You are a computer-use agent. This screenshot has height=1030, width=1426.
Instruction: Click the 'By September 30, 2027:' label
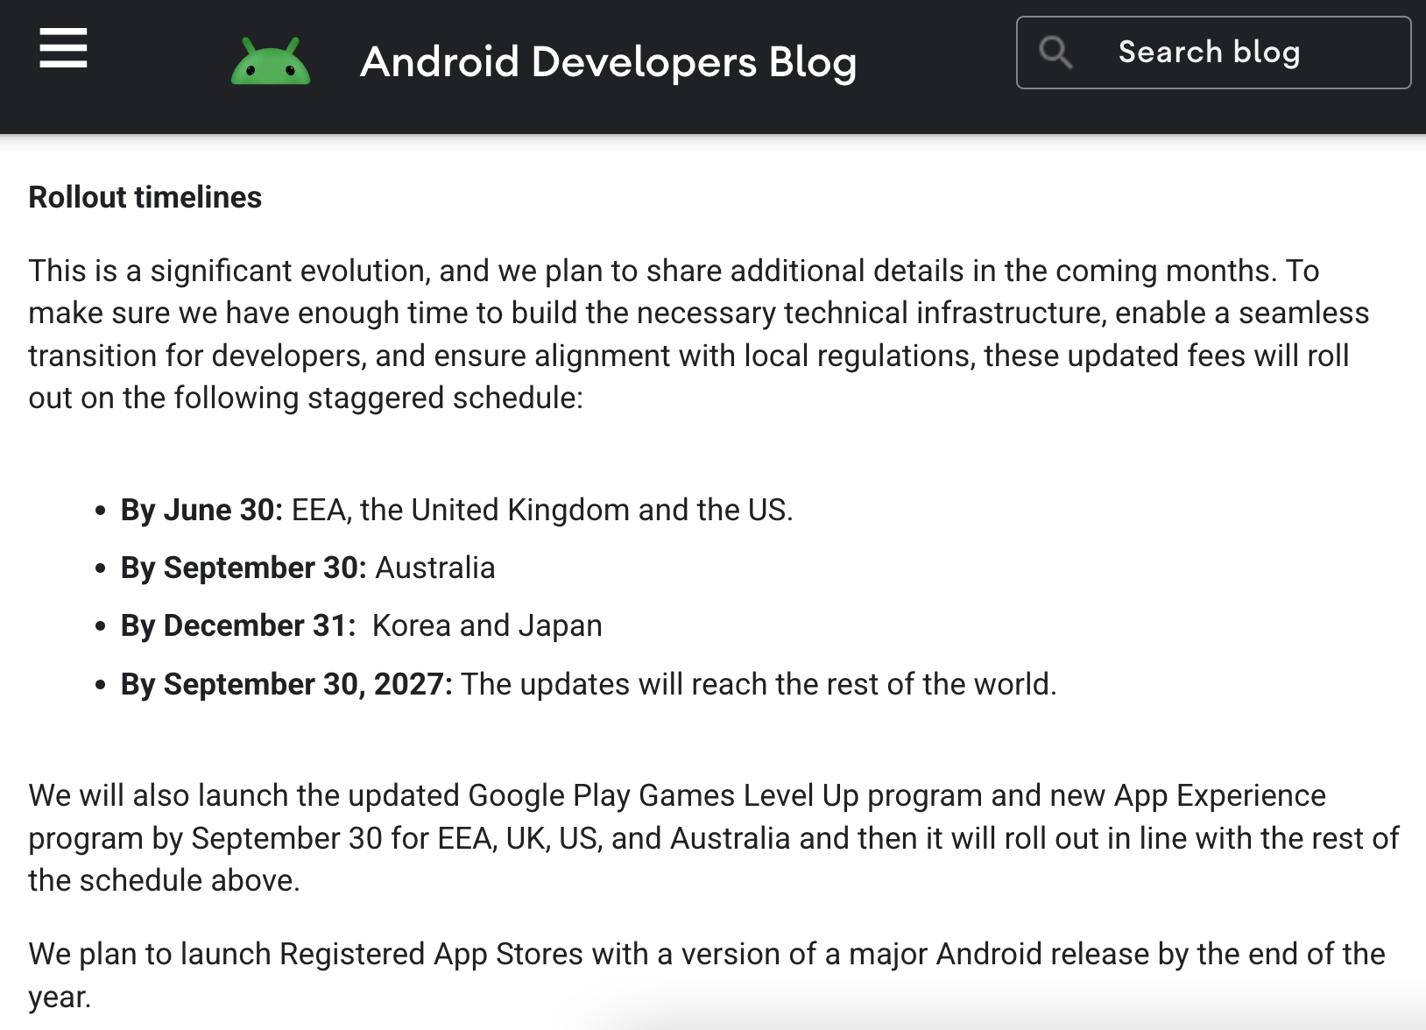286,684
